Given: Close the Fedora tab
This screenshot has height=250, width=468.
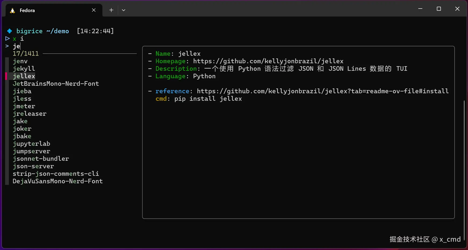Looking at the screenshot, I should tap(94, 10).
